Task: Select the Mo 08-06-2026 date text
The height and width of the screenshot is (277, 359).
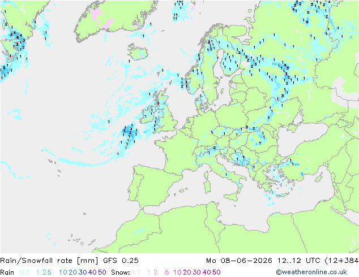Action: point(239,260)
